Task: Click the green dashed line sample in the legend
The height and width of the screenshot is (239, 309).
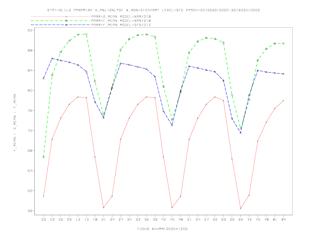Action: click(x=60, y=21)
